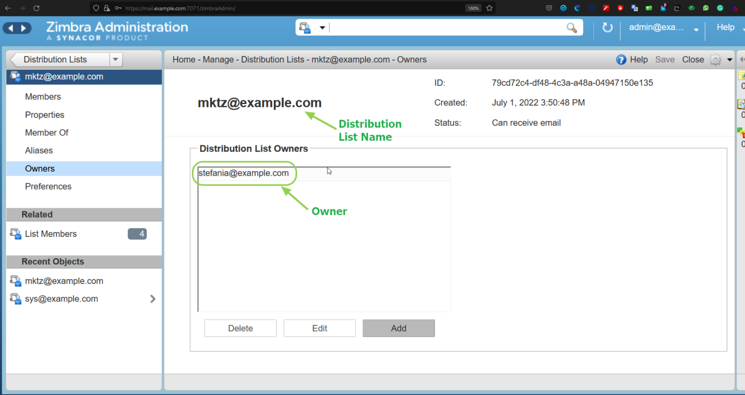Click the blue question mark Help icon

click(621, 59)
